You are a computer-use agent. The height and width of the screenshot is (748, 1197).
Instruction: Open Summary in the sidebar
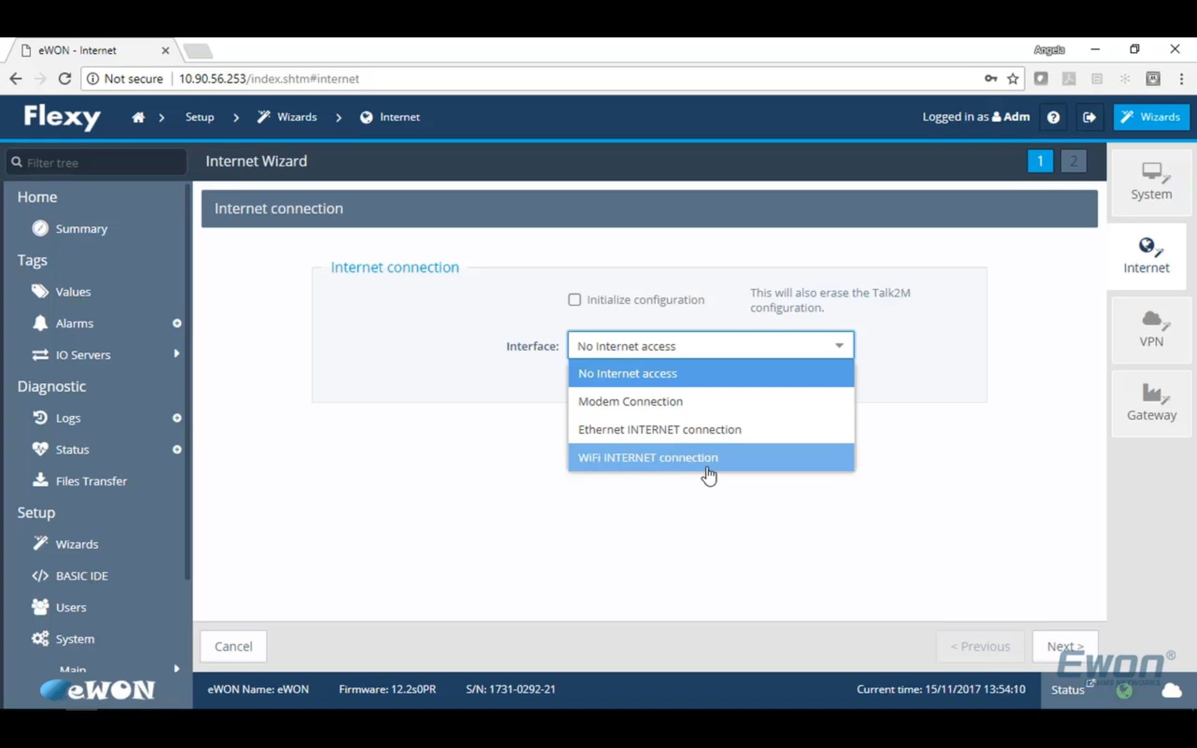82,229
